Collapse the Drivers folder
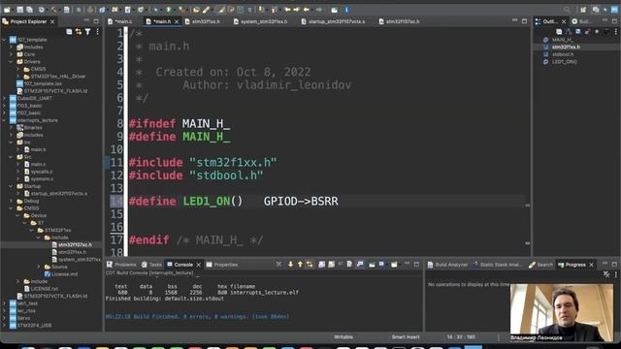621x349 pixels. tap(11, 62)
